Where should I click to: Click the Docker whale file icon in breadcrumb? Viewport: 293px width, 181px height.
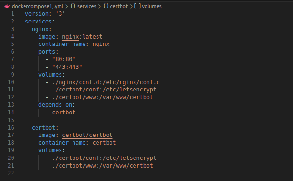tap(7, 6)
